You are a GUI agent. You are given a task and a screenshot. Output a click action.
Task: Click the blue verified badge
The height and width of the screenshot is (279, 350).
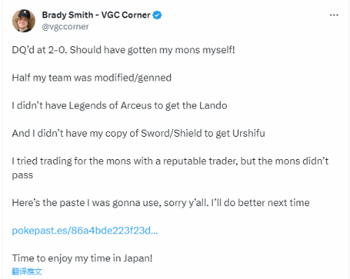pyautogui.click(x=157, y=15)
